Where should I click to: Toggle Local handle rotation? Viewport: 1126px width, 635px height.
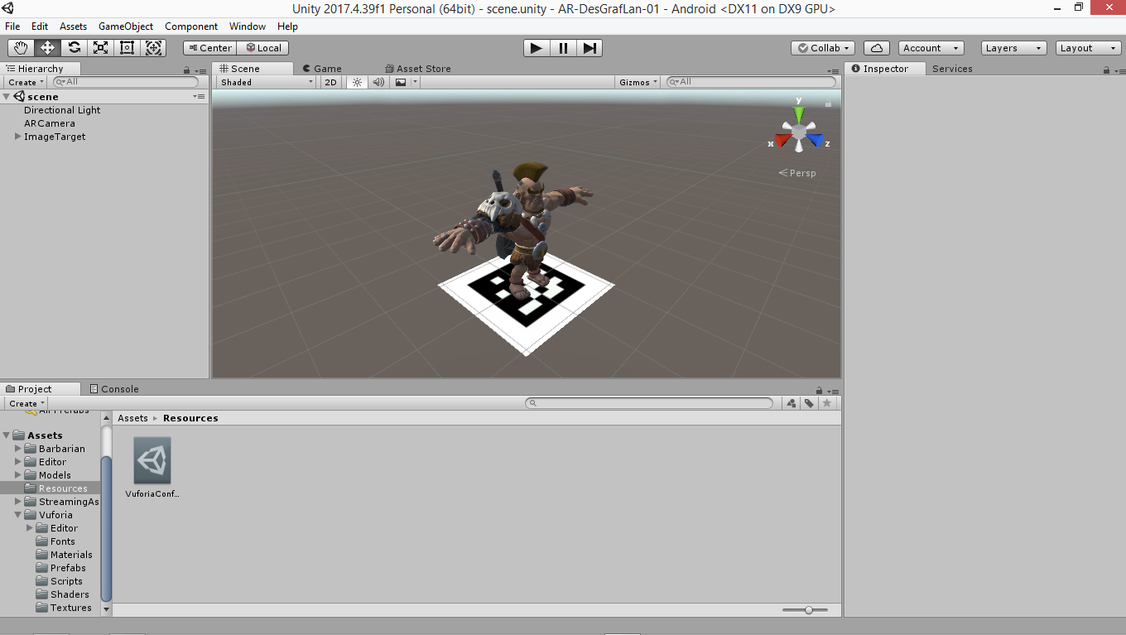pos(264,48)
